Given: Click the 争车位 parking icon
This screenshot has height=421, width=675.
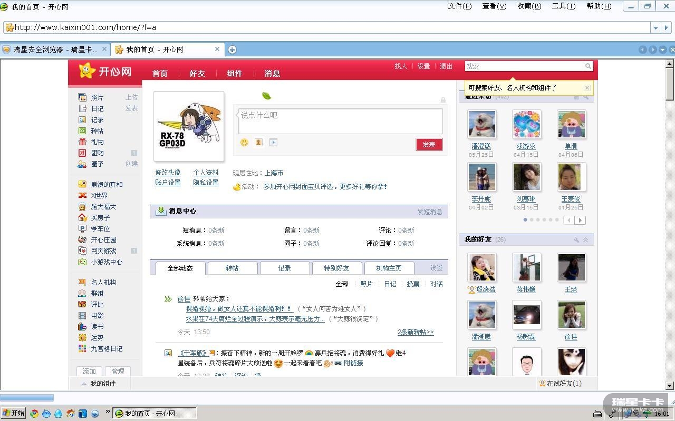Looking at the screenshot, I should coord(82,228).
